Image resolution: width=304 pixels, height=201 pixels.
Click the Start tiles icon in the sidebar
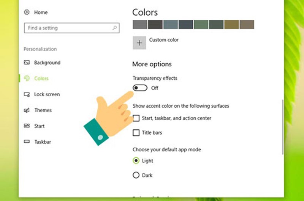pyautogui.click(x=27, y=126)
